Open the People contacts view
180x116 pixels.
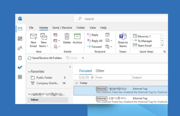tap(20, 48)
